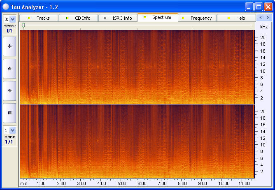Open the drive letter J: dropdown
The image size is (275, 190).
click(12, 19)
